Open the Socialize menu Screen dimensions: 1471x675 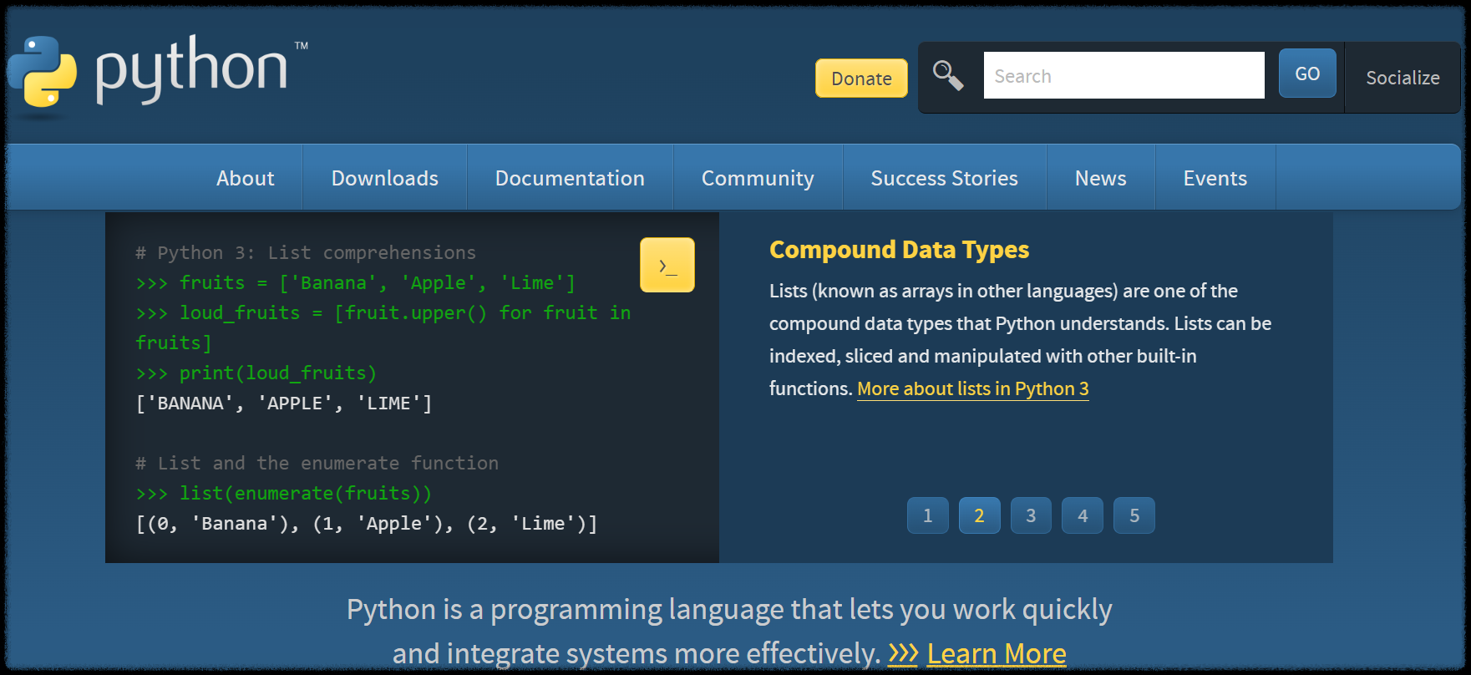click(1403, 78)
